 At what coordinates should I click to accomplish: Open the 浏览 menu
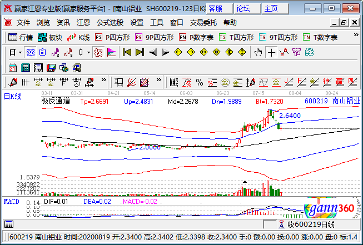[43, 23]
